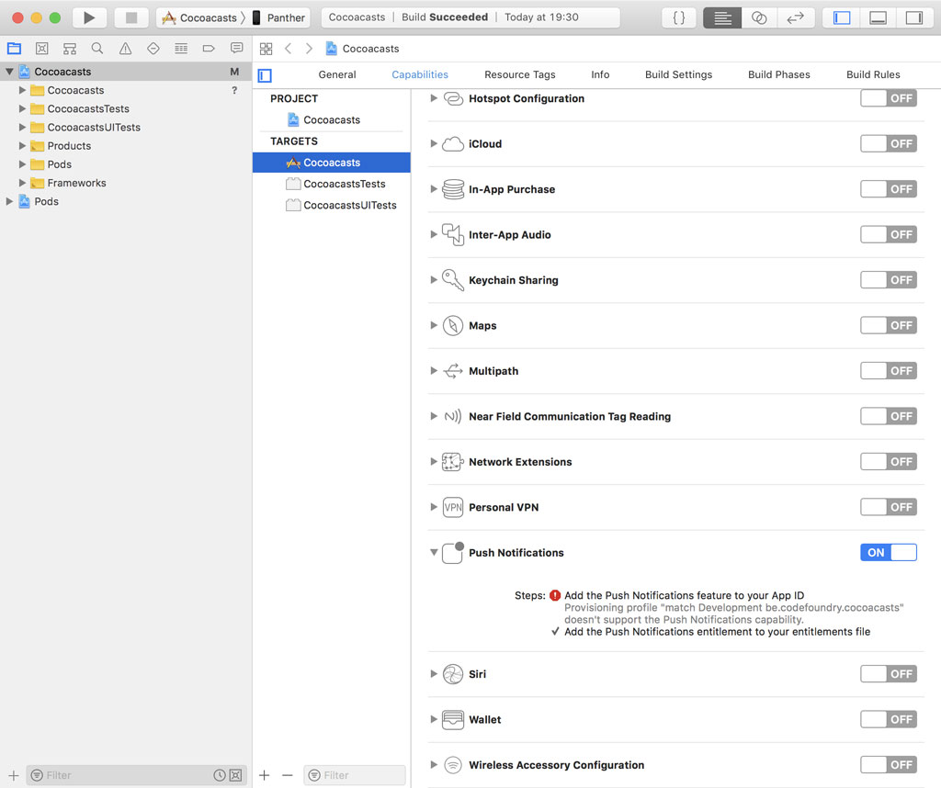The width and height of the screenshot is (941, 788).
Task: Open the General tab
Action: tap(337, 74)
